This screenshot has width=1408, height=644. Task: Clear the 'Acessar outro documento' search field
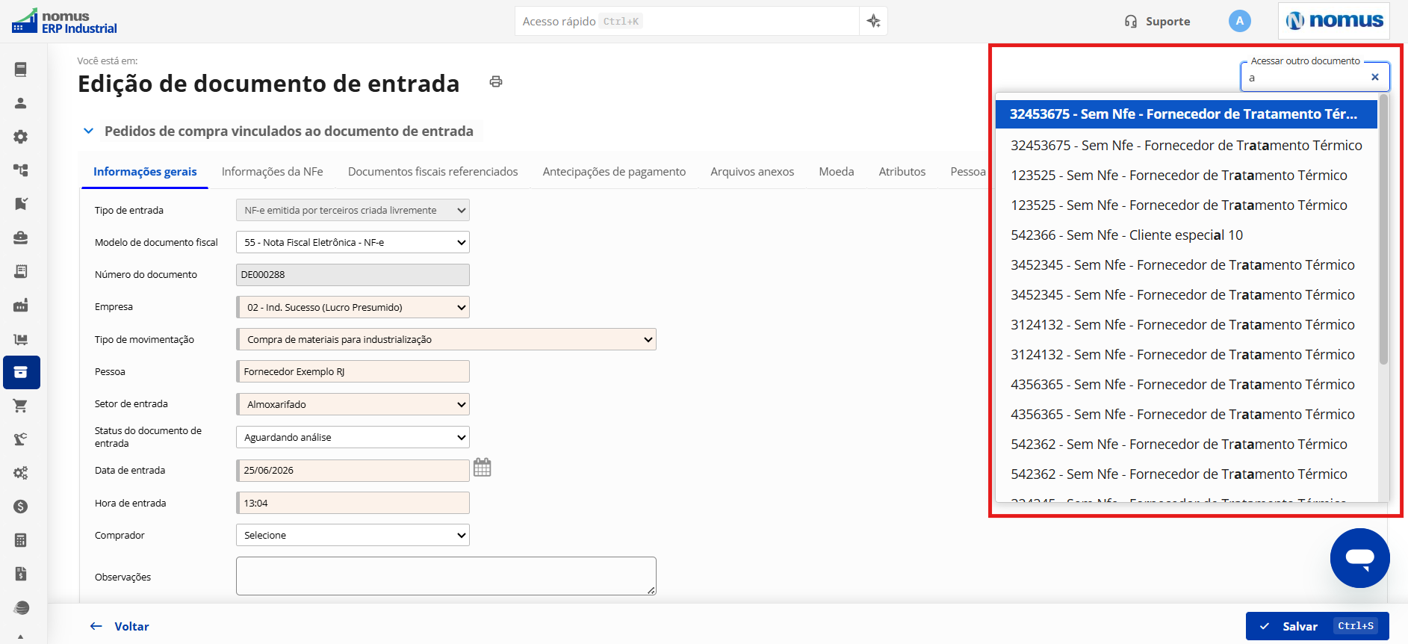click(1374, 77)
